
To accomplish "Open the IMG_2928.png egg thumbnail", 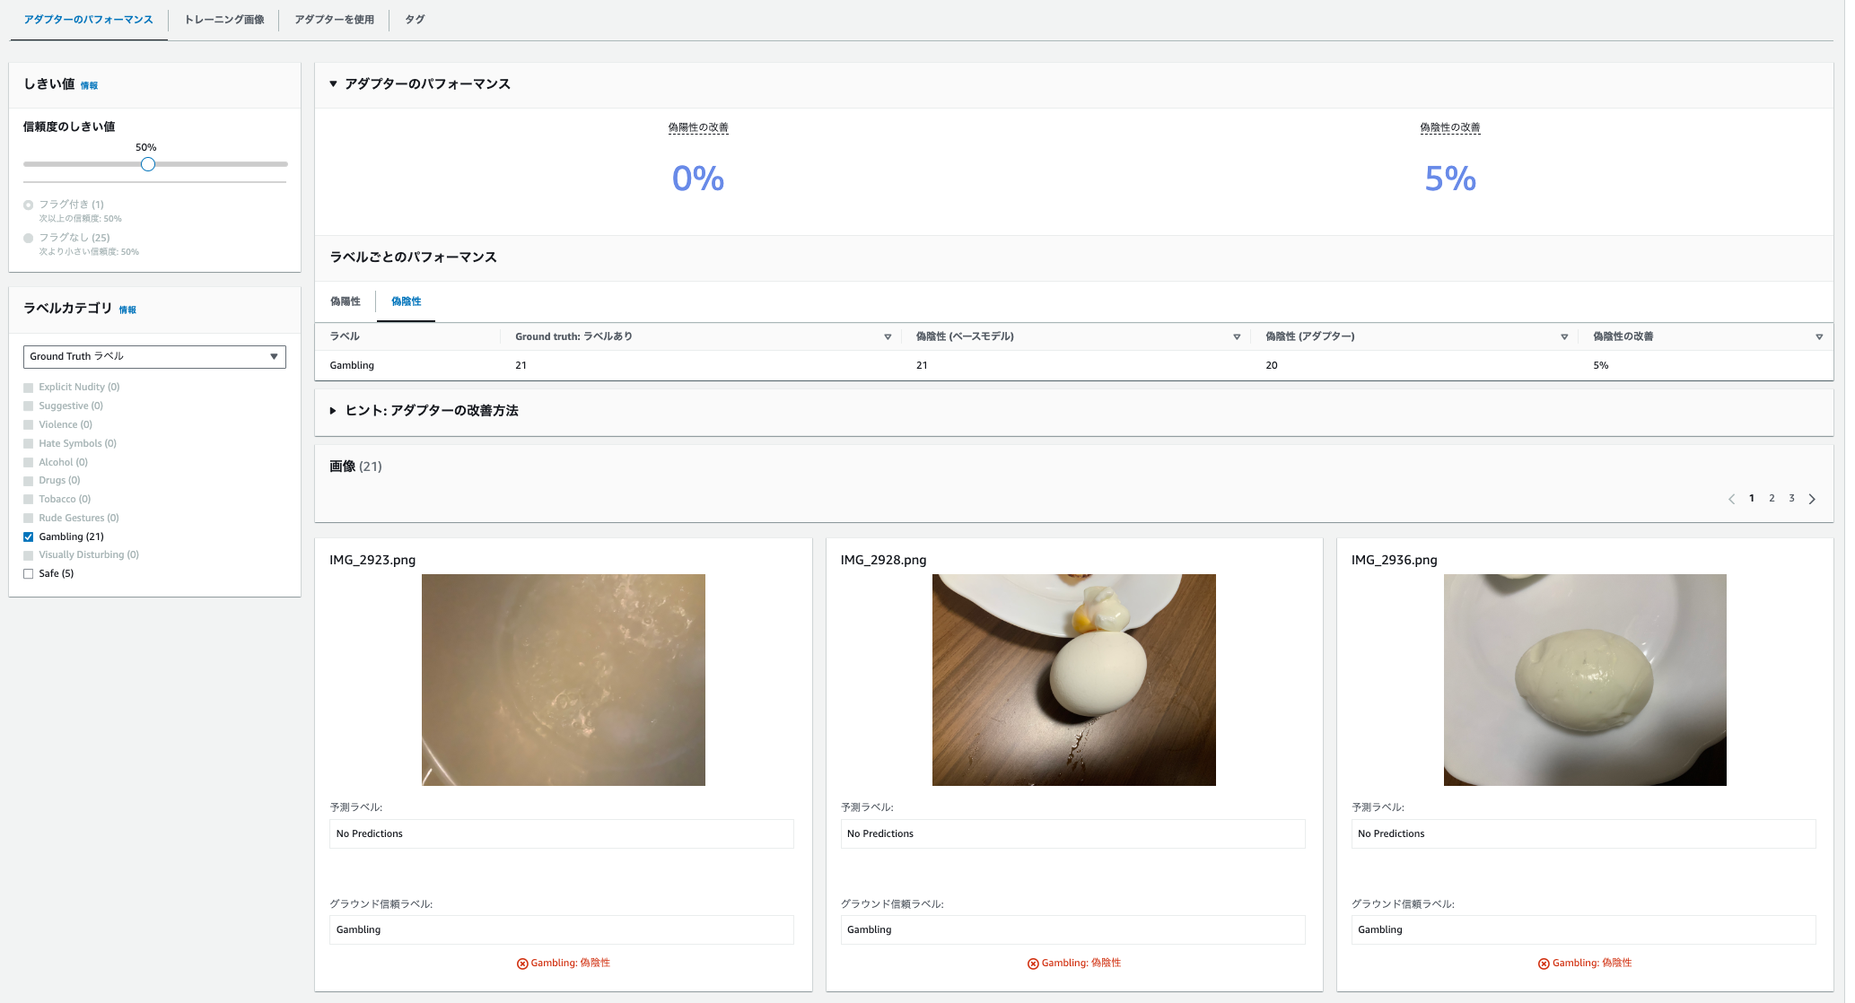I will point(1074,680).
